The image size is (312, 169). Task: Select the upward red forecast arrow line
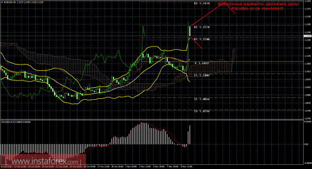tap(207, 14)
